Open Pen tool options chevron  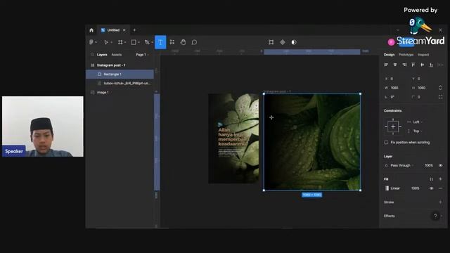(x=152, y=42)
